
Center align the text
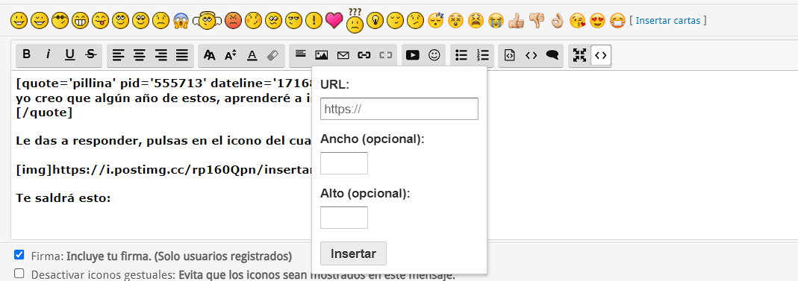(140, 55)
